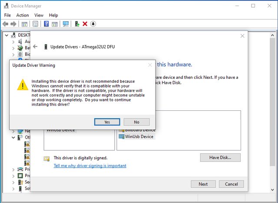Collapse the DESKTOP root node
This screenshot has width=278, height=203.
coord(7,35)
